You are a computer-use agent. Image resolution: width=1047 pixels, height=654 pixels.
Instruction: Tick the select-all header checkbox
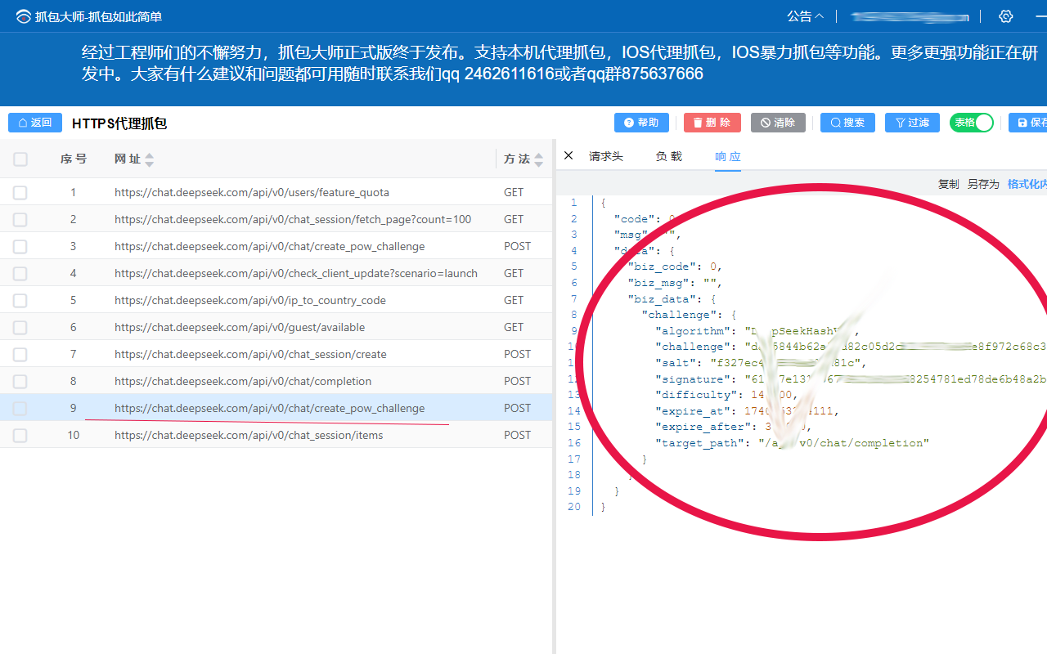tap(20, 159)
